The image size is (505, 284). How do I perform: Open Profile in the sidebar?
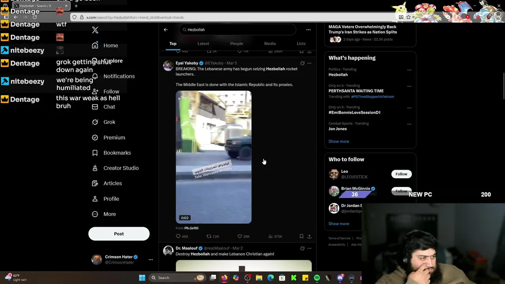(105, 199)
